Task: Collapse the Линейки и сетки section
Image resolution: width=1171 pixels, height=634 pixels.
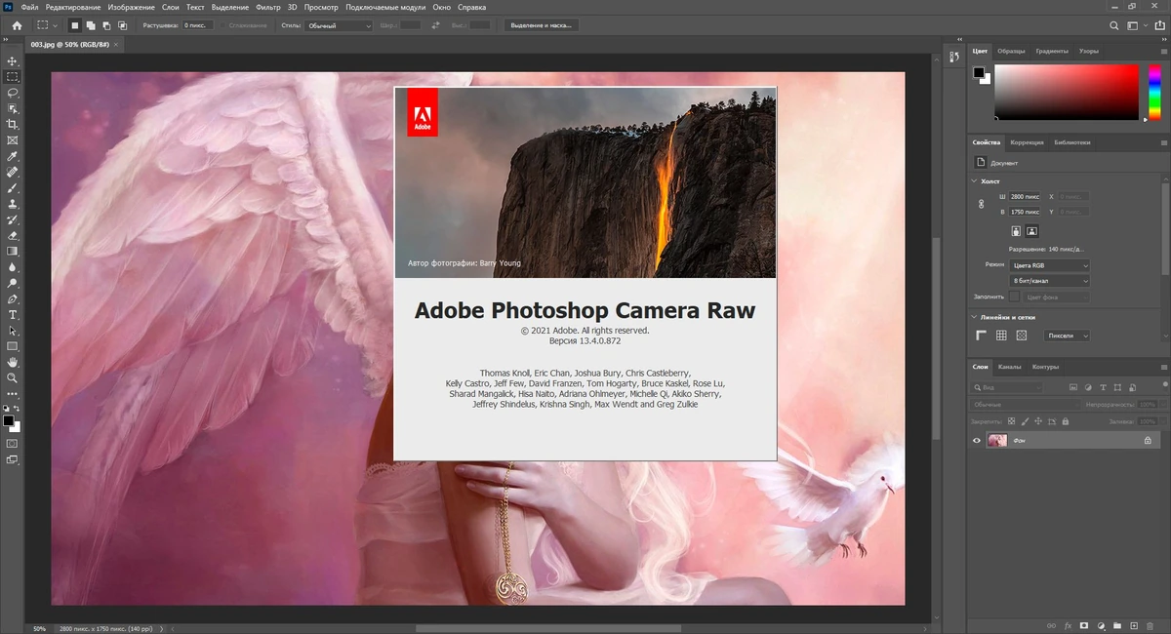Action: (974, 317)
